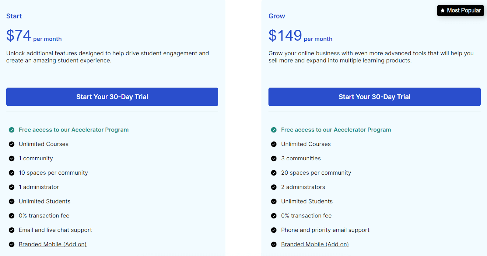The width and height of the screenshot is (487, 256).
Task: Click the checkmark beside Phone and priority email support
Action: point(274,230)
